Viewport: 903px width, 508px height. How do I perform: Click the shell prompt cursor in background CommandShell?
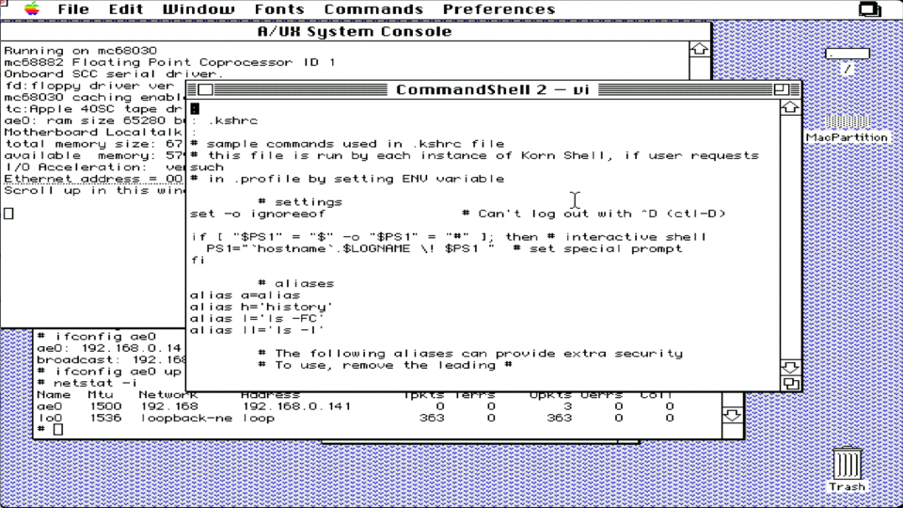coord(58,430)
